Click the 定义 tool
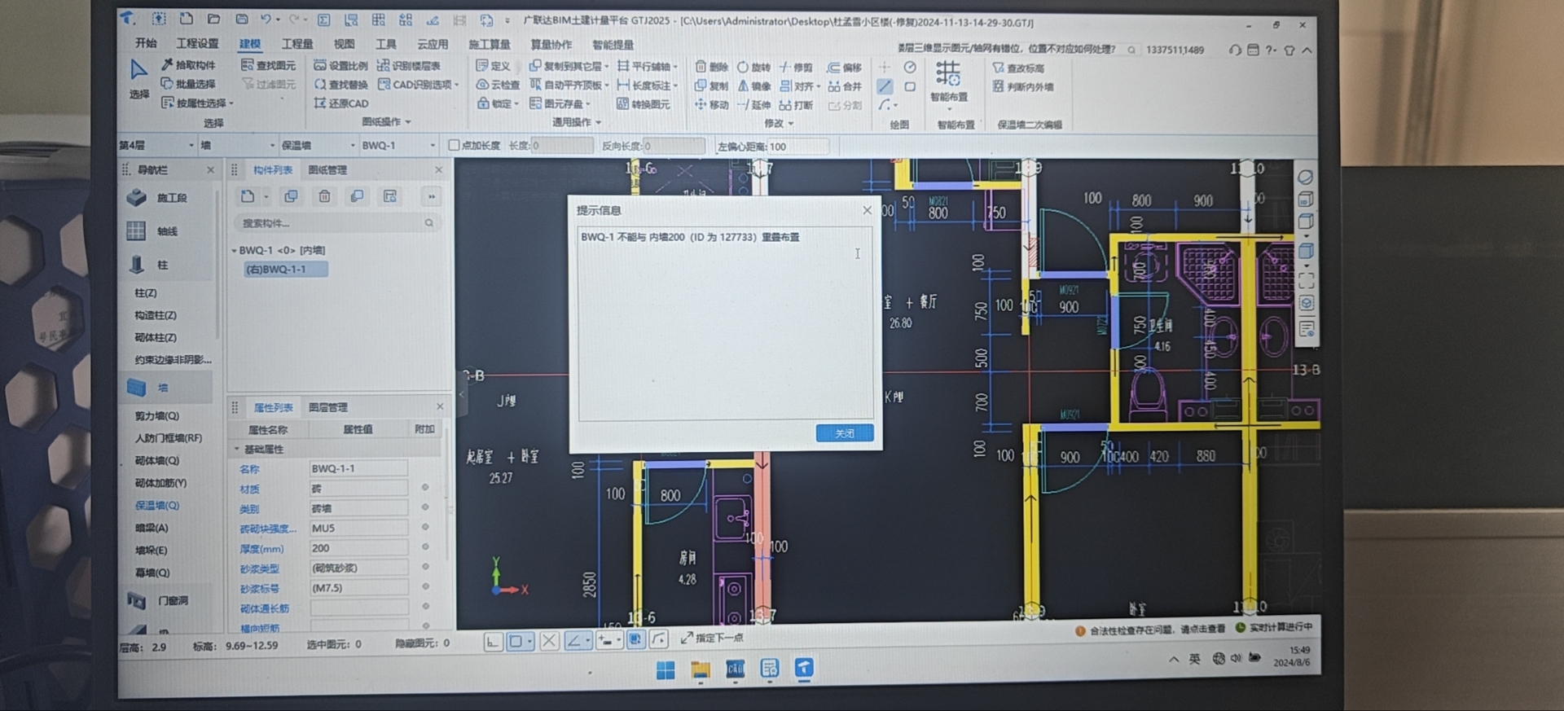Image resolution: width=1564 pixels, height=711 pixels. tap(493, 66)
